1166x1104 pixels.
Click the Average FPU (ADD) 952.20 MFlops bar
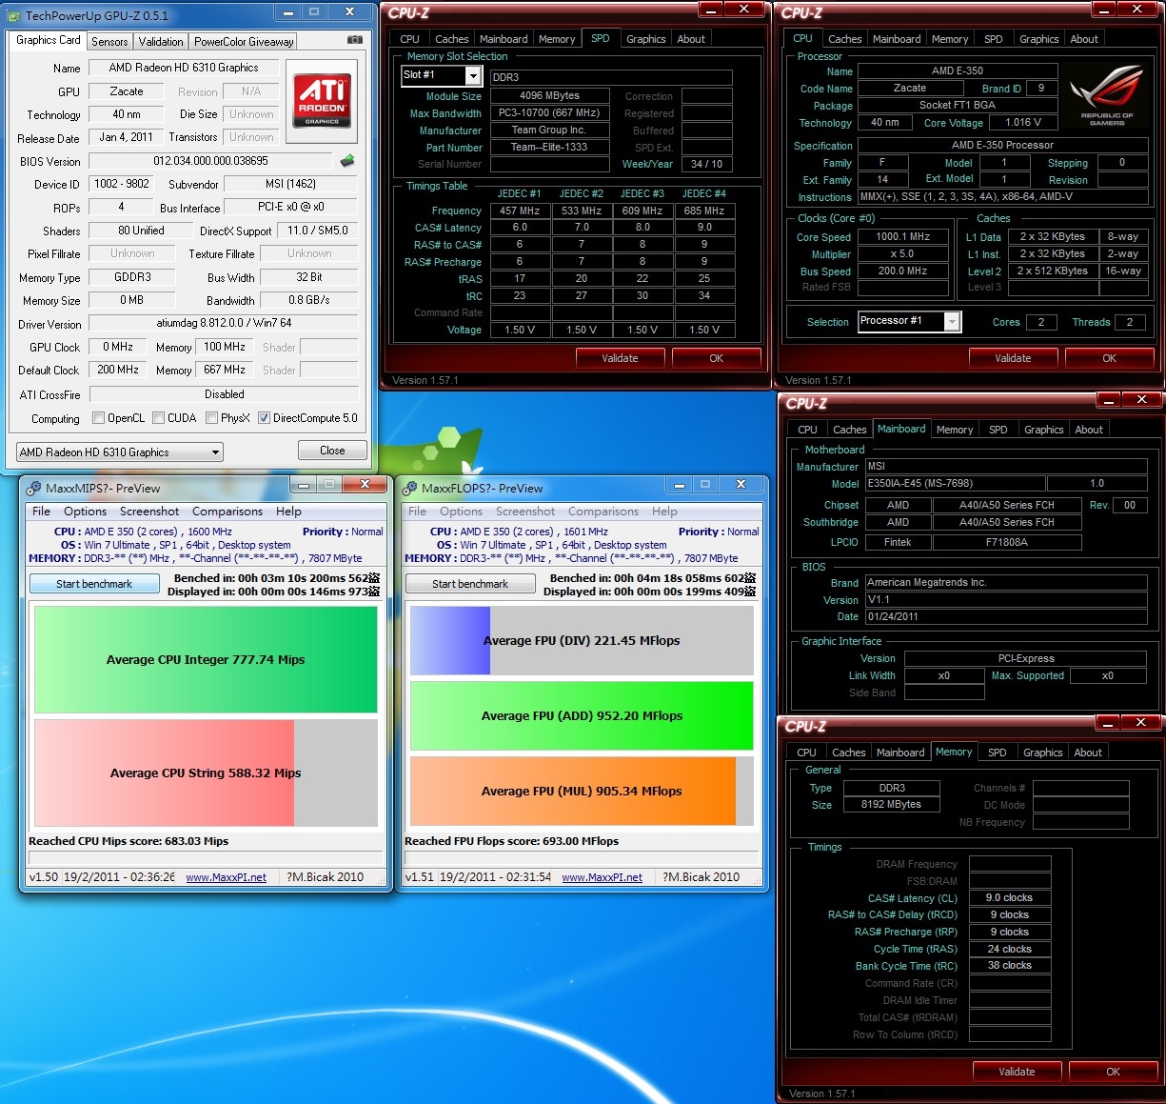point(582,715)
